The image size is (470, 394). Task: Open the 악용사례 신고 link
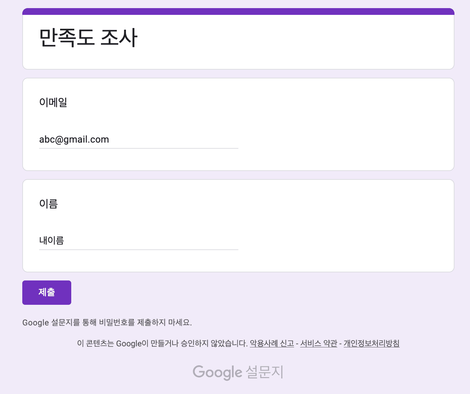click(272, 343)
